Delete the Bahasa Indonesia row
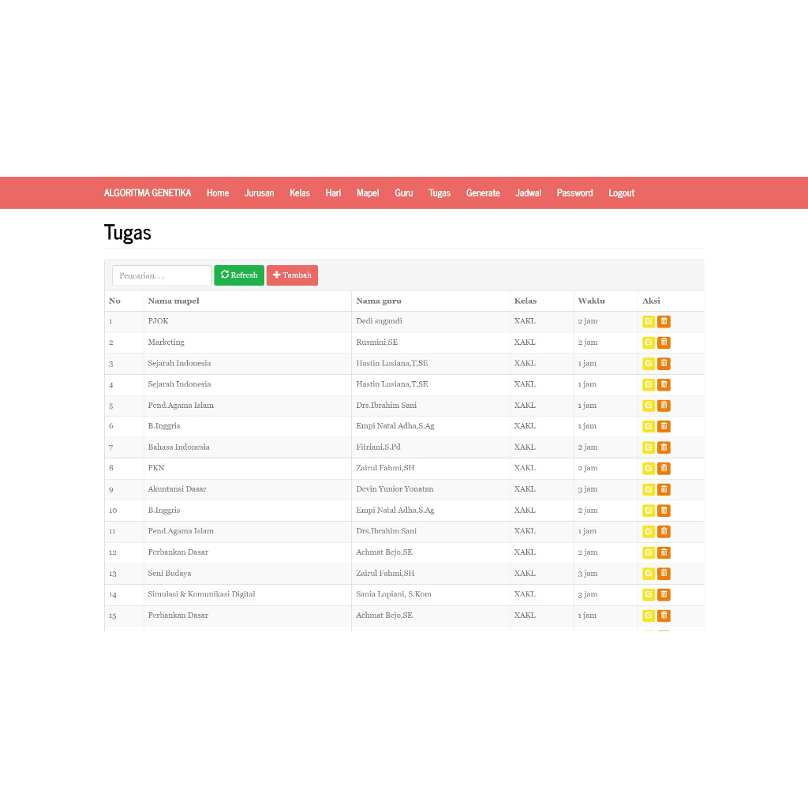This screenshot has width=808, height=808. (664, 447)
